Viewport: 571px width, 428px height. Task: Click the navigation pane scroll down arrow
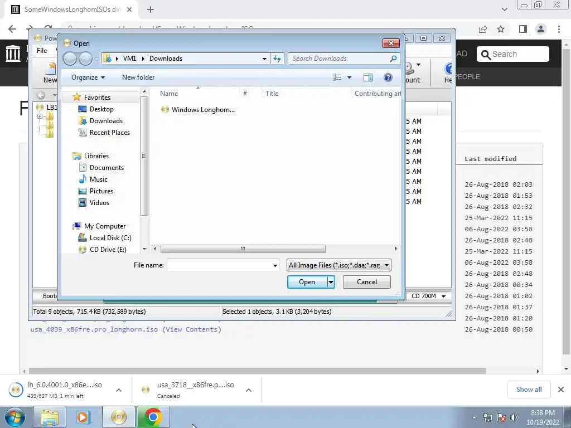[x=144, y=249]
